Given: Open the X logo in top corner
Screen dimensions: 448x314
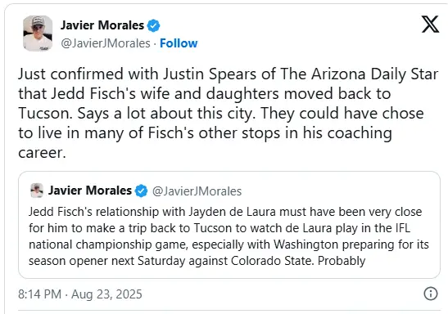Looking at the screenshot, I should [x=430, y=25].
